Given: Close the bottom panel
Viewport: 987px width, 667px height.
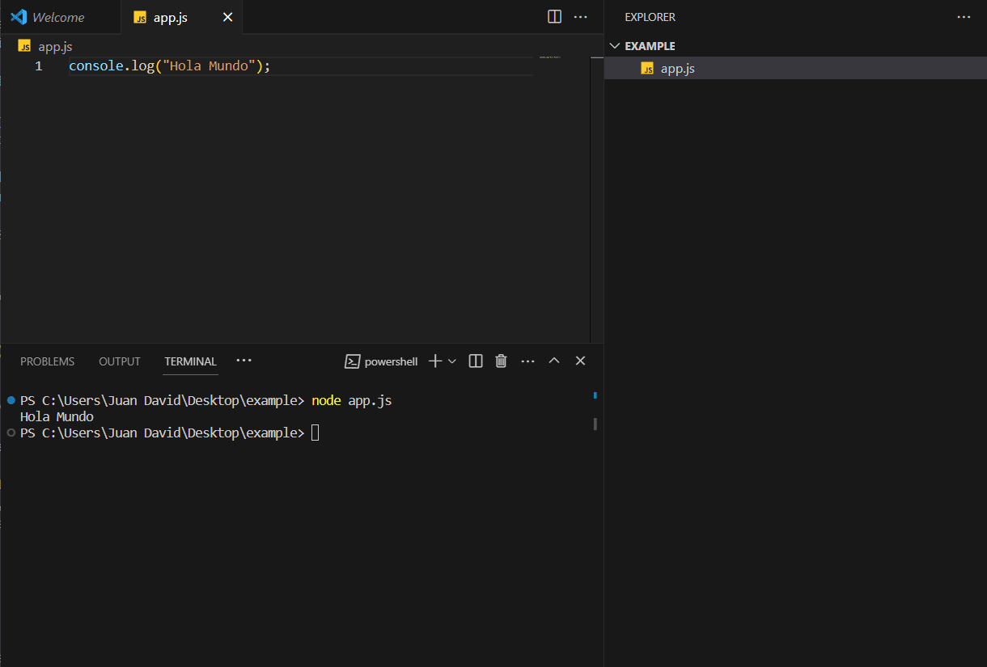Looking at the screenshot, I should tap(580, 361).
